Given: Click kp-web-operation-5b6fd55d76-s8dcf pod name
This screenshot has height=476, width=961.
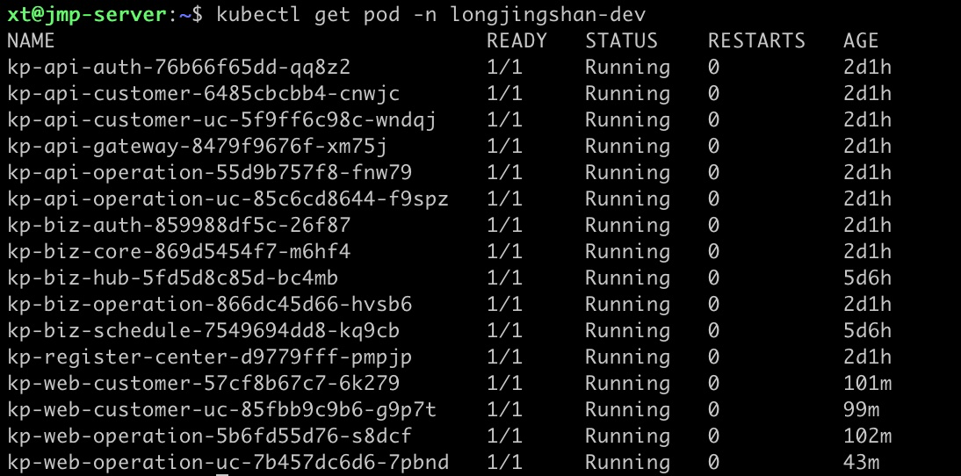Looking at the screenshot, I should coord(210,436).
